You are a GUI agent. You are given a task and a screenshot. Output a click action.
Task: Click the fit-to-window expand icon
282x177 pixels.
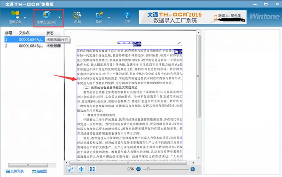(x=92, y=169)
